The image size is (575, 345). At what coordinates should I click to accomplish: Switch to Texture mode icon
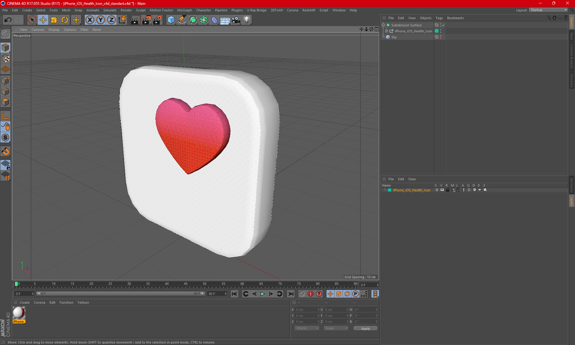tap(5, 59)
